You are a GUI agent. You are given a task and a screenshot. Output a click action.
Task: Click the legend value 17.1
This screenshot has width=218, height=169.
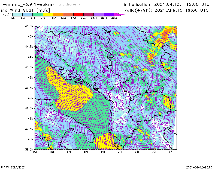pos(74,18)
